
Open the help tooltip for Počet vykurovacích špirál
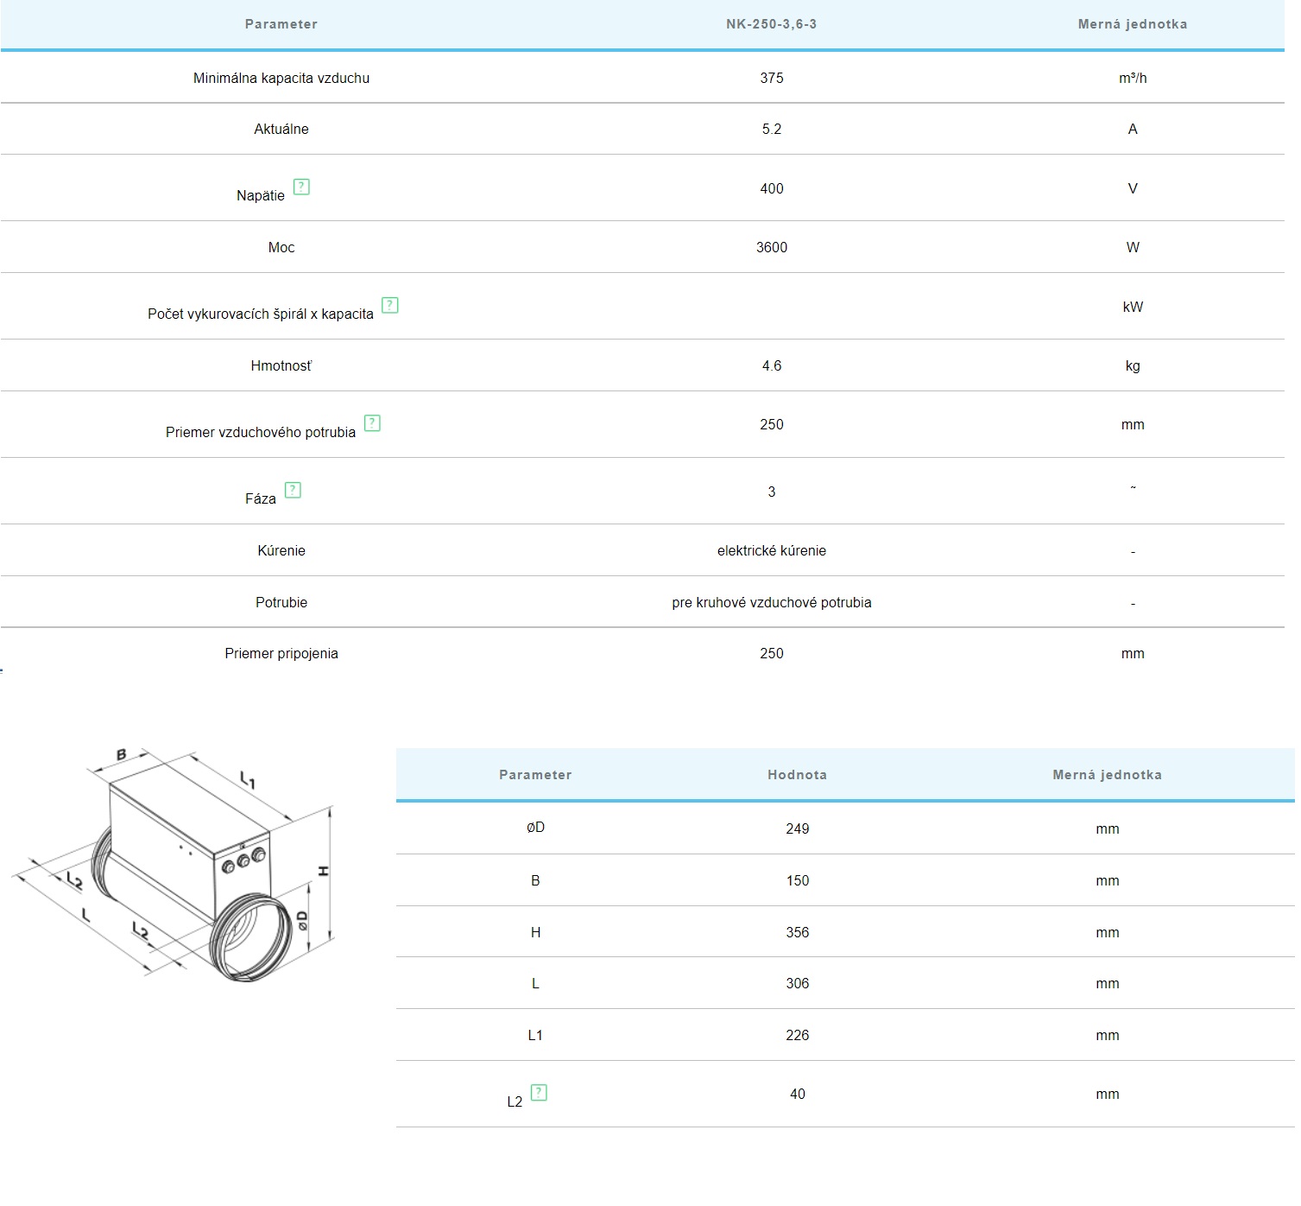click(x=390, y=305)
